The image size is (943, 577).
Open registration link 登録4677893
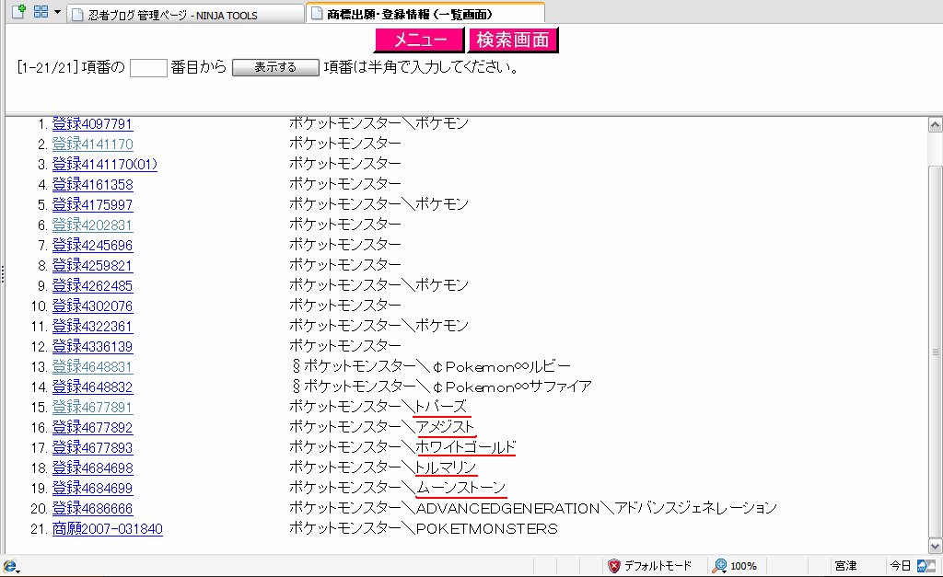[92, 448]
